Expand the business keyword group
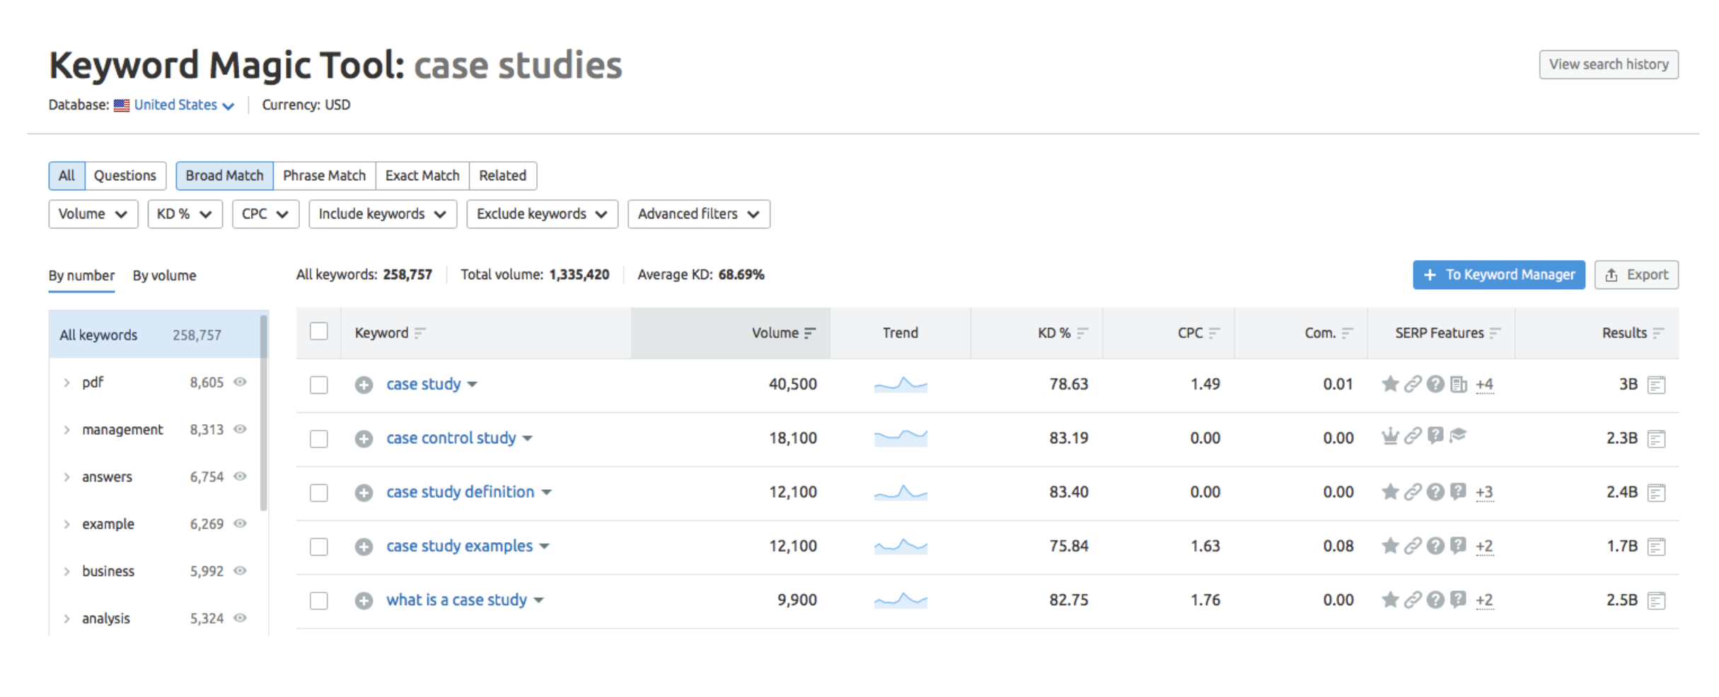 [66, 572]
